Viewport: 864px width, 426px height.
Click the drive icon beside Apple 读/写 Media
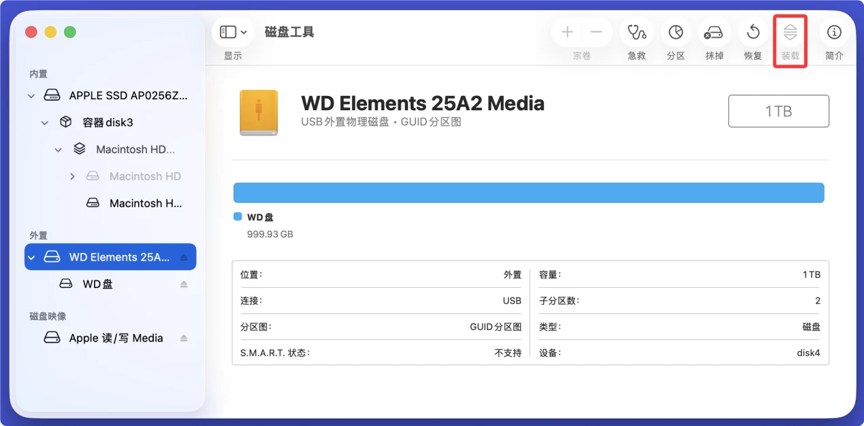click(x=52, y=338)
